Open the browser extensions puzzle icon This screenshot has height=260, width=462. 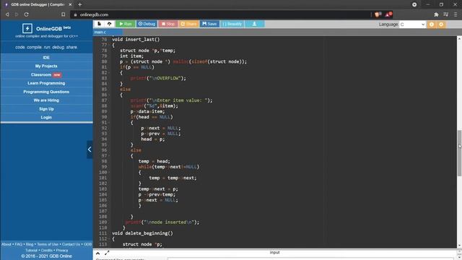[x=436, y=14]
